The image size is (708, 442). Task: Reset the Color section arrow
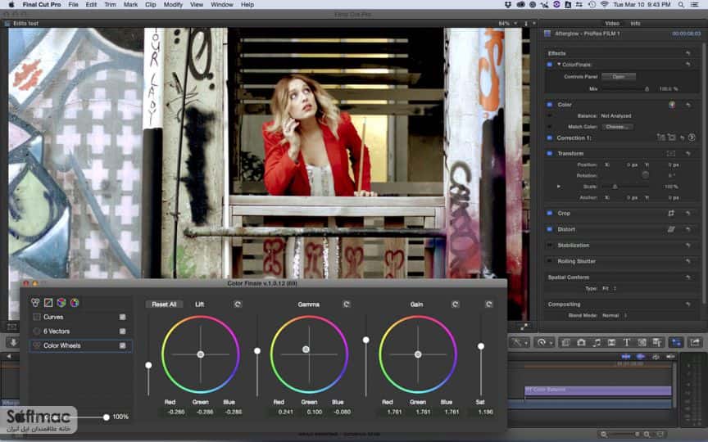(x=688, y=105)
